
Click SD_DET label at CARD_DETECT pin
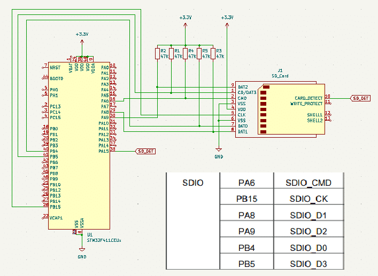[360, 98]
